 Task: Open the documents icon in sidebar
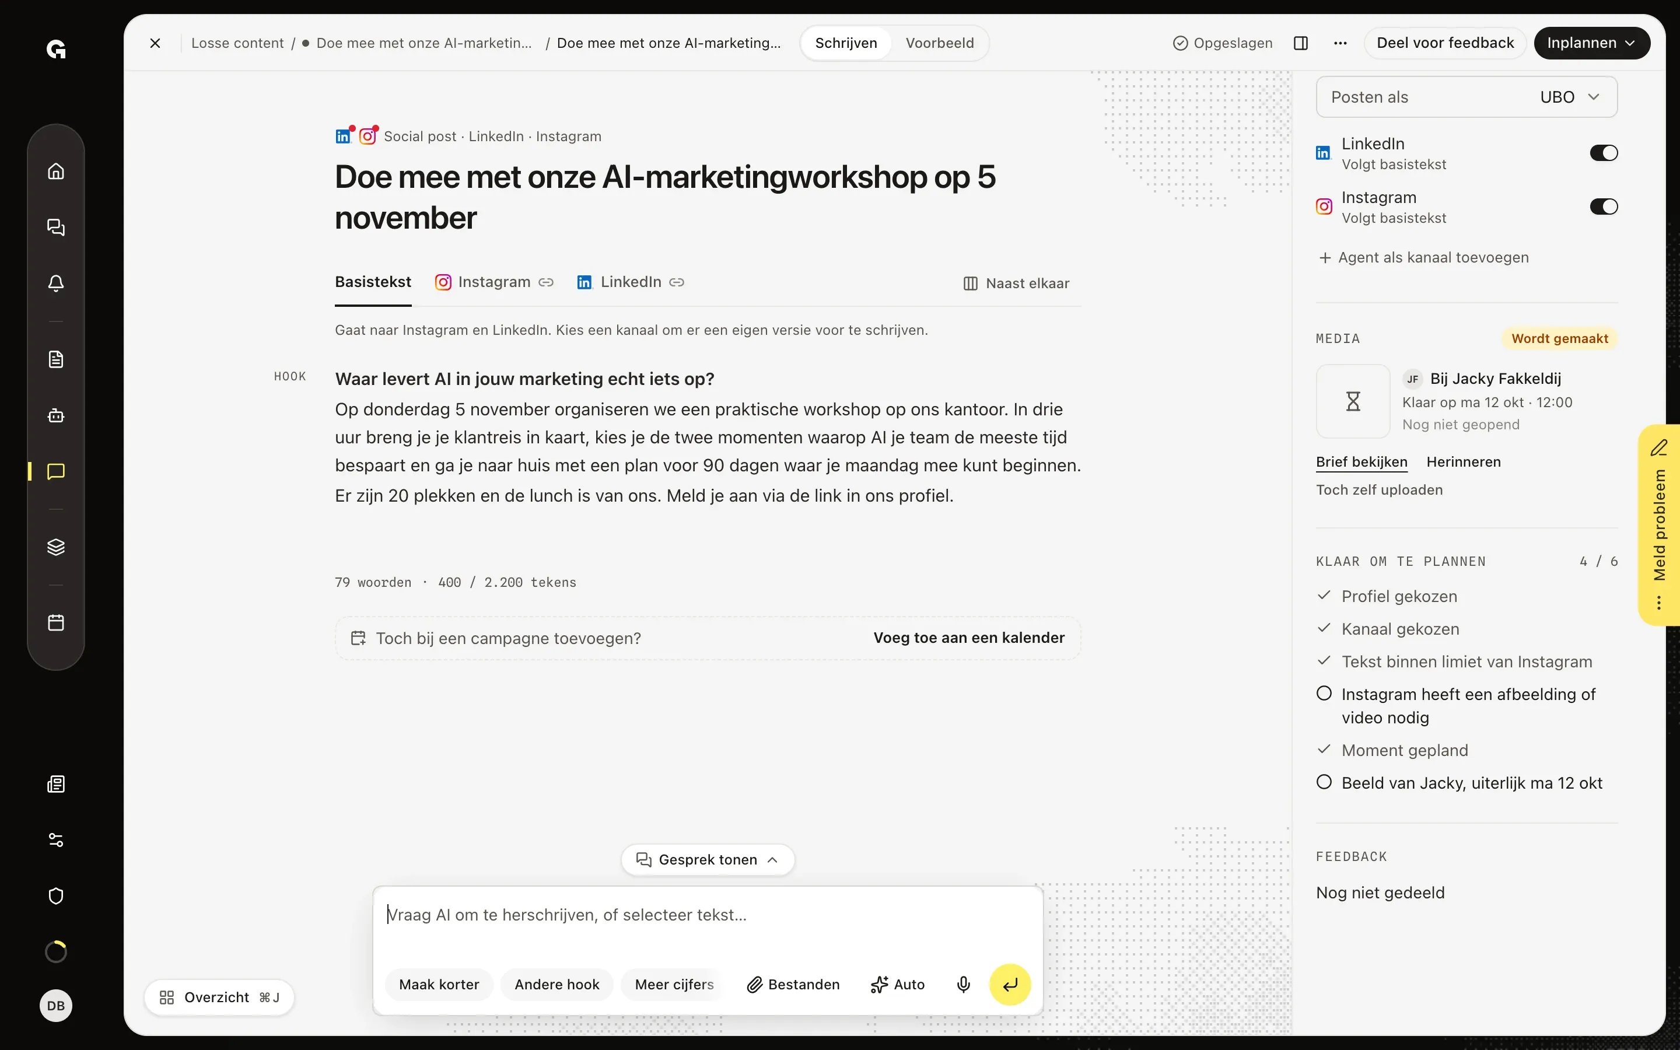[56, 359]
